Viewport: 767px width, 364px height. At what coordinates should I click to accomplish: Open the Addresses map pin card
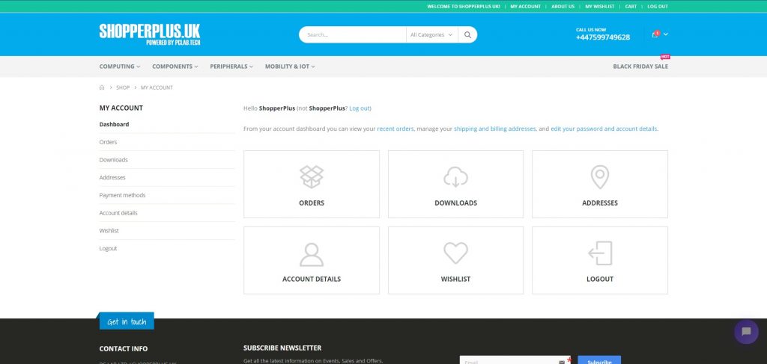[x=600, y=184]
